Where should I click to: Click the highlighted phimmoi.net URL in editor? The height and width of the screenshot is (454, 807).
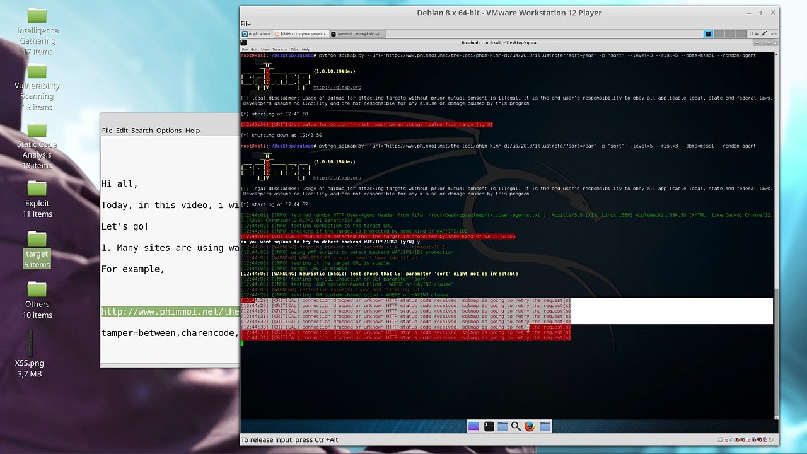coord(170,311)
